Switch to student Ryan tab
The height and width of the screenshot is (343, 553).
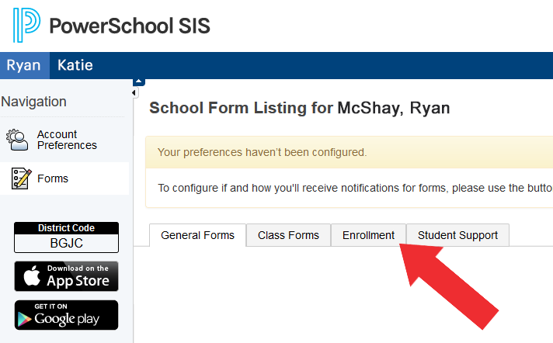click(24, 65)
